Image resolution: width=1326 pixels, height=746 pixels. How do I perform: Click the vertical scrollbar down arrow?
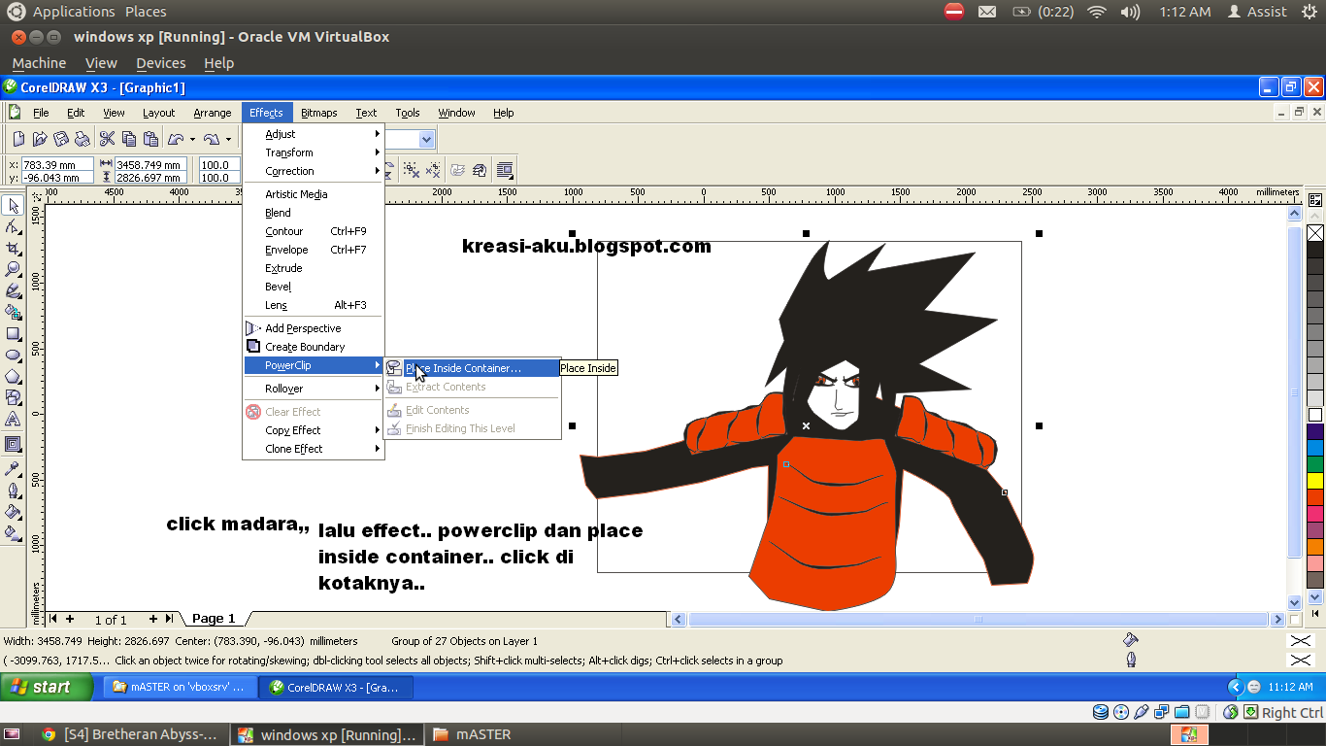tap(1294, 602)
